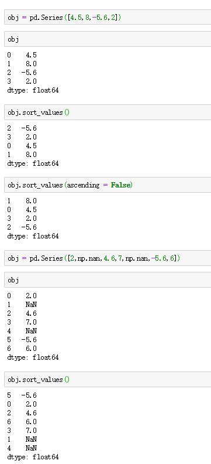The image size is (211, 464).
Task: Select the pd.Series cell containing np.nan
Action: pyautogui.click(x=108, y=258)
